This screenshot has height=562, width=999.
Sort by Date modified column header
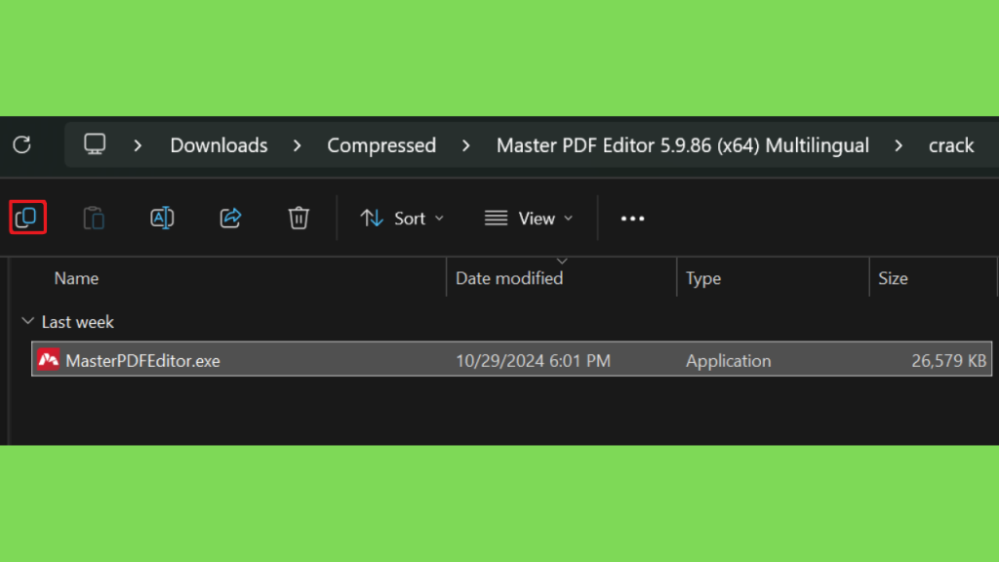tap(509, 278)
